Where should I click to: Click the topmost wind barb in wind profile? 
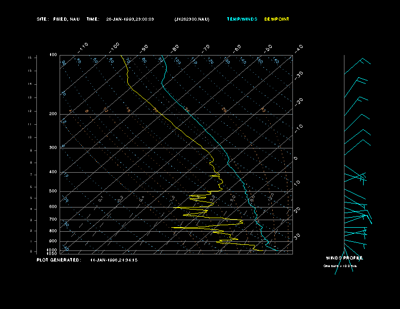358,66
